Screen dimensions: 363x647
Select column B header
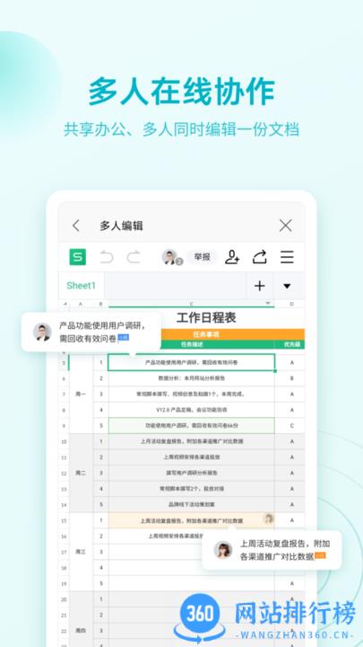[x=100, y=304]
